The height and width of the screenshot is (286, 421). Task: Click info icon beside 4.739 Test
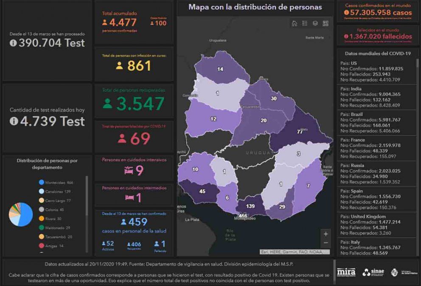click(13, 122)
